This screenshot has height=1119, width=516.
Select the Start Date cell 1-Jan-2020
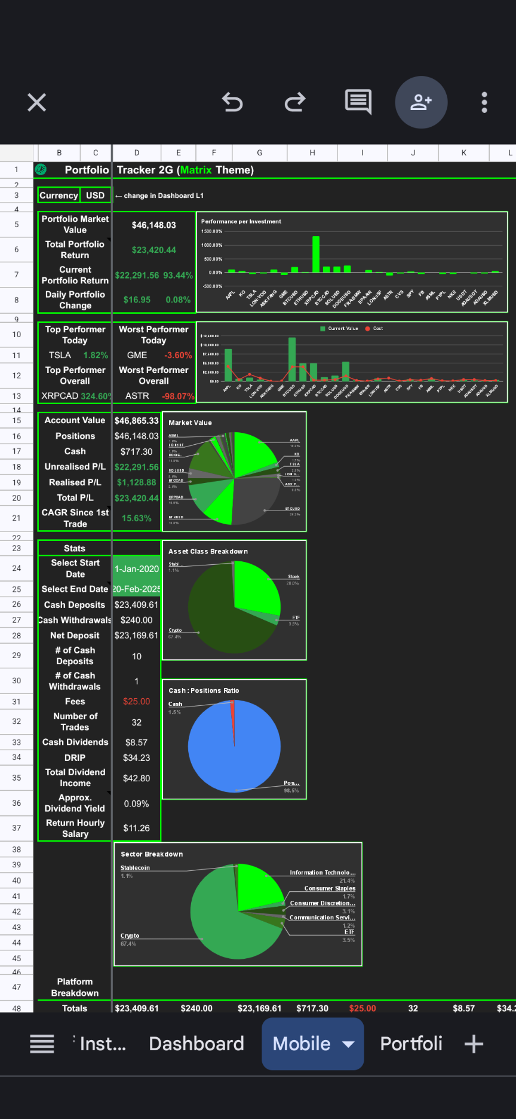(x=137, y=569)
